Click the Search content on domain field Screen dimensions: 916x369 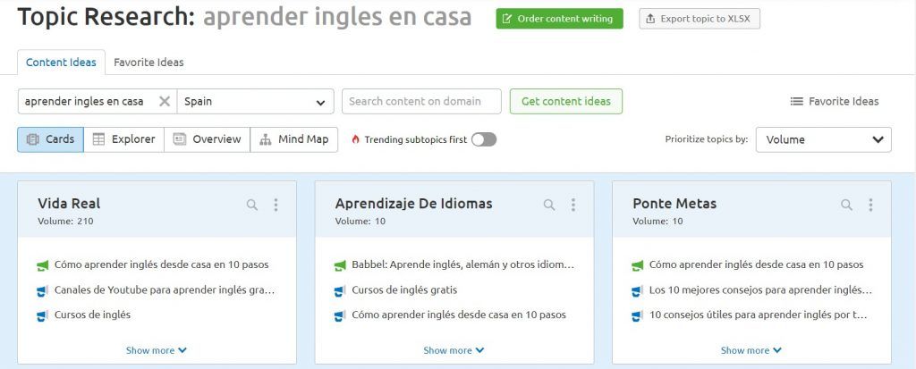(422, 102)
